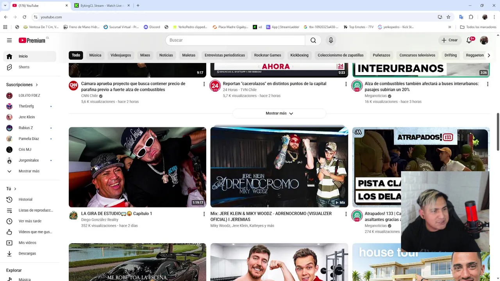This screenshot has width=500, height=281.
Task: Open 24 Horas channel avatar
Action: (215, 86)
